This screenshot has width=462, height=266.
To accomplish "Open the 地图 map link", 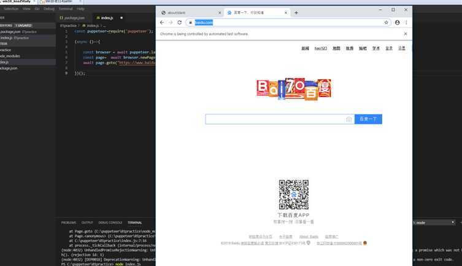I will (336, 48).
